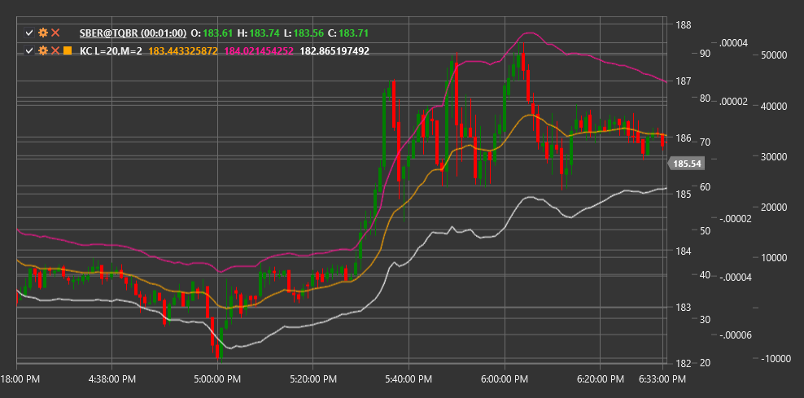Screen dimensions: 804x398
Task: Open settings gear for KC indicator
Action: point(43,50)
